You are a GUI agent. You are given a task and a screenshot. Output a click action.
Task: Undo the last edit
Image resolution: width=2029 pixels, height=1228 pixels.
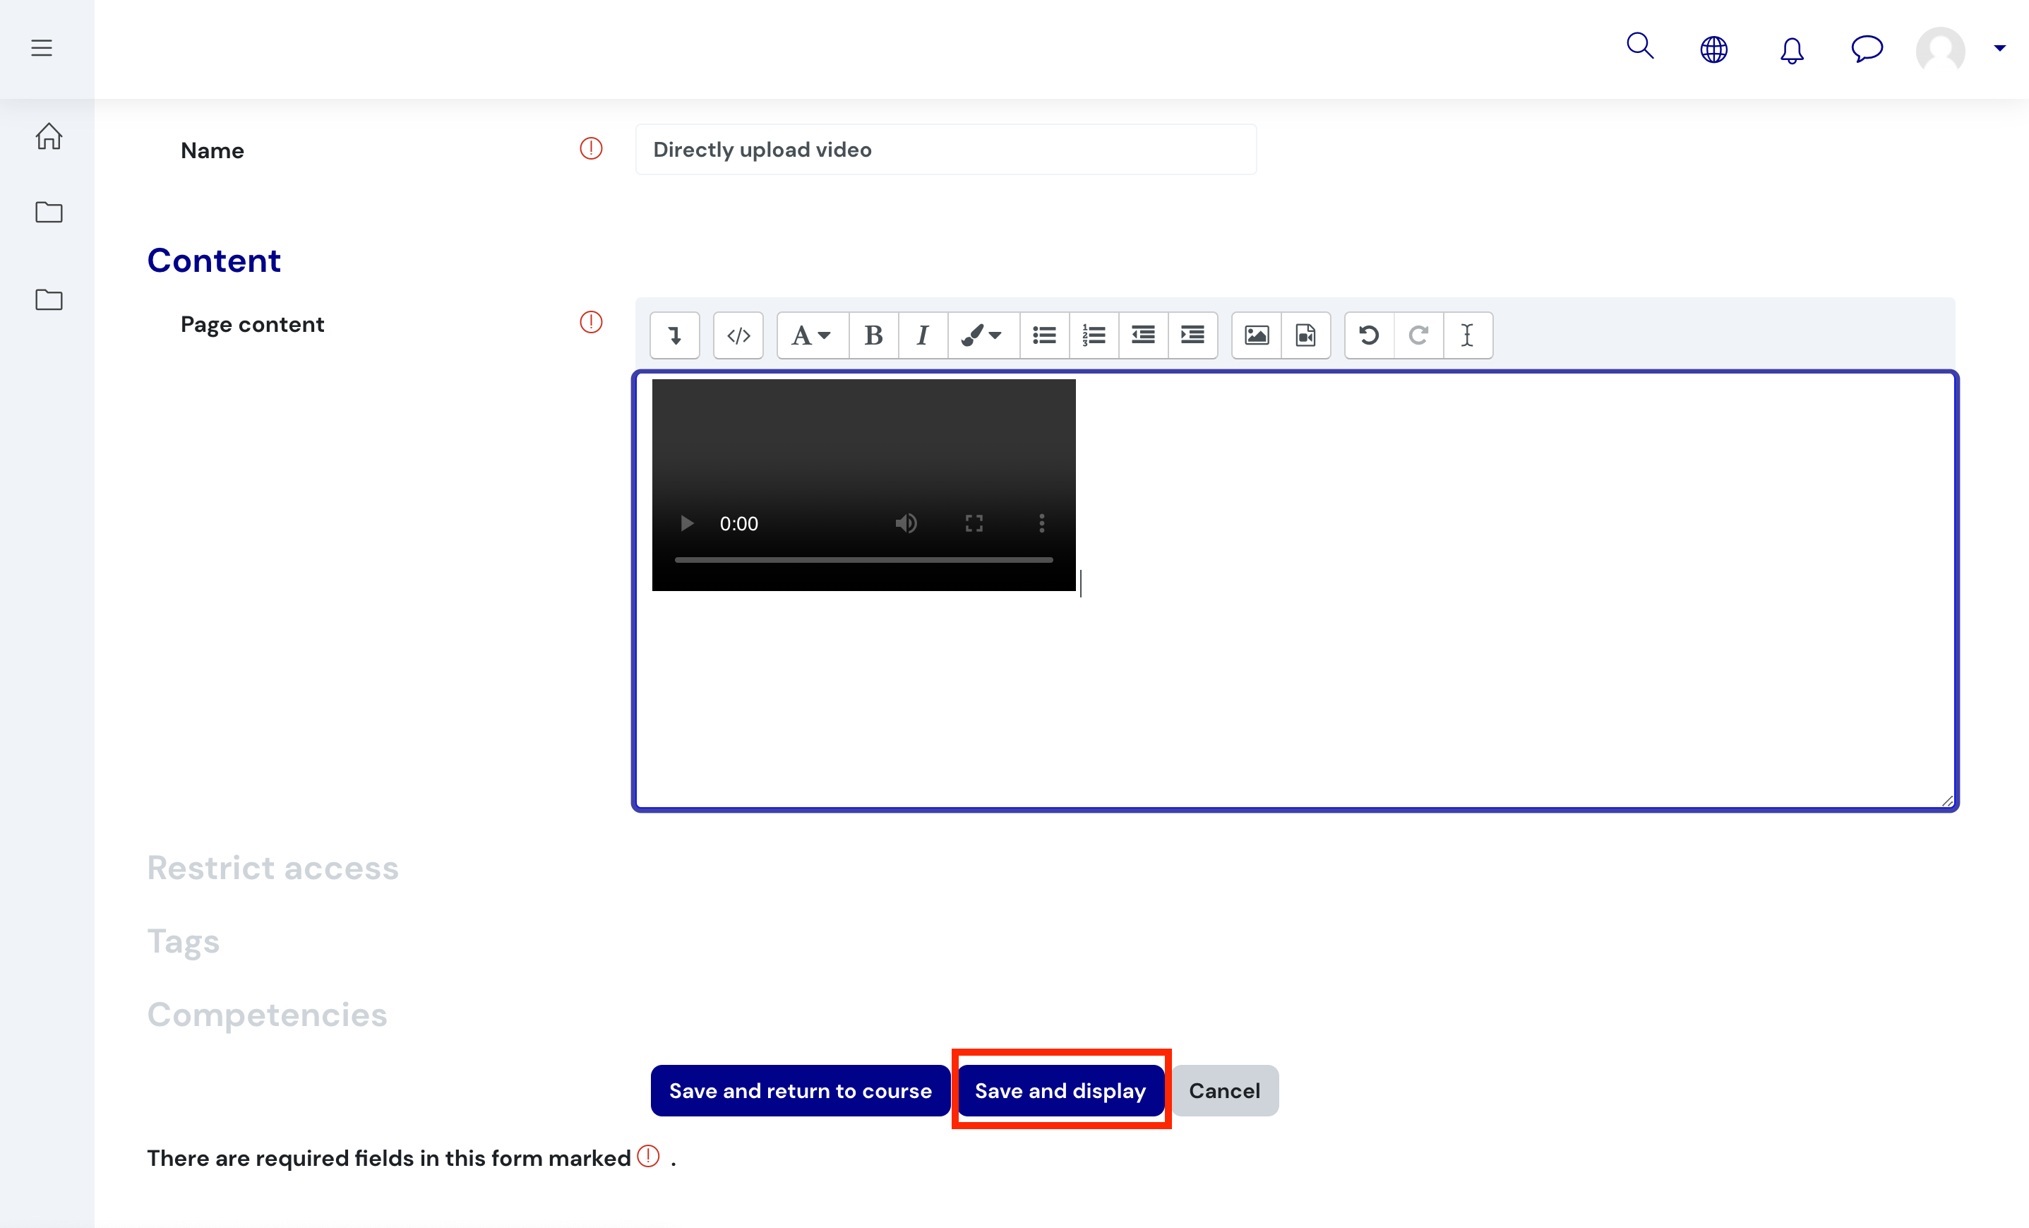(1370, 335)
